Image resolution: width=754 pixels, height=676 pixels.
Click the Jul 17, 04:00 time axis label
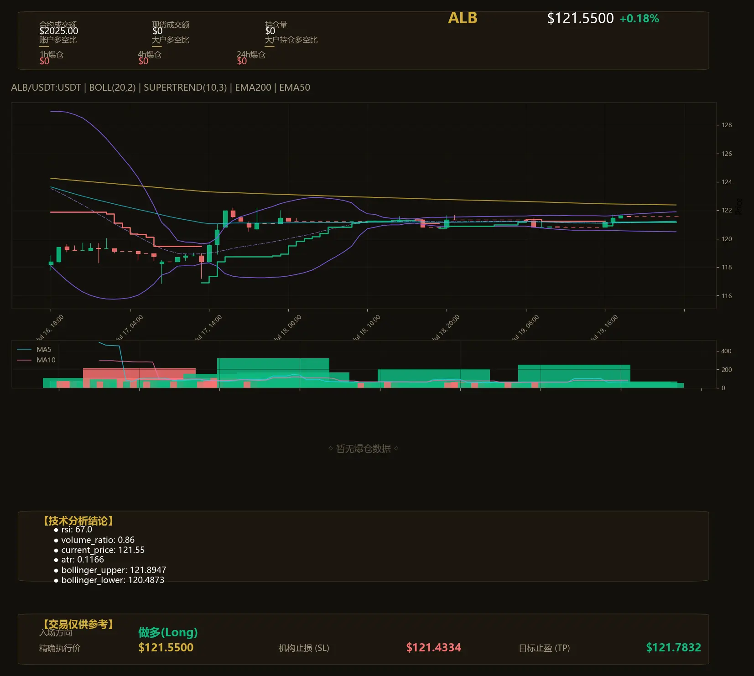click(129, 327)
